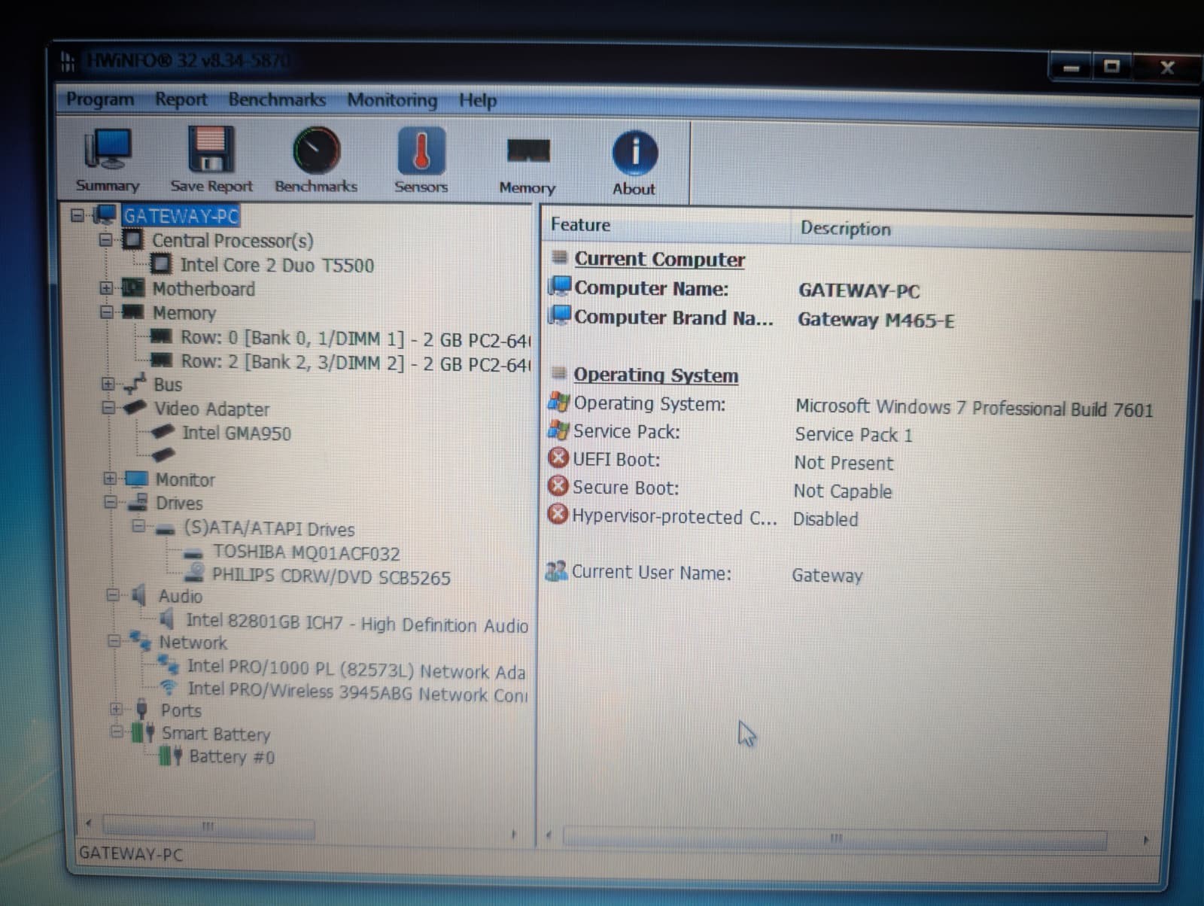1204x906 pixels.
Task: Open the Sensors thermometer icon
Action: (x=421, y=151)
